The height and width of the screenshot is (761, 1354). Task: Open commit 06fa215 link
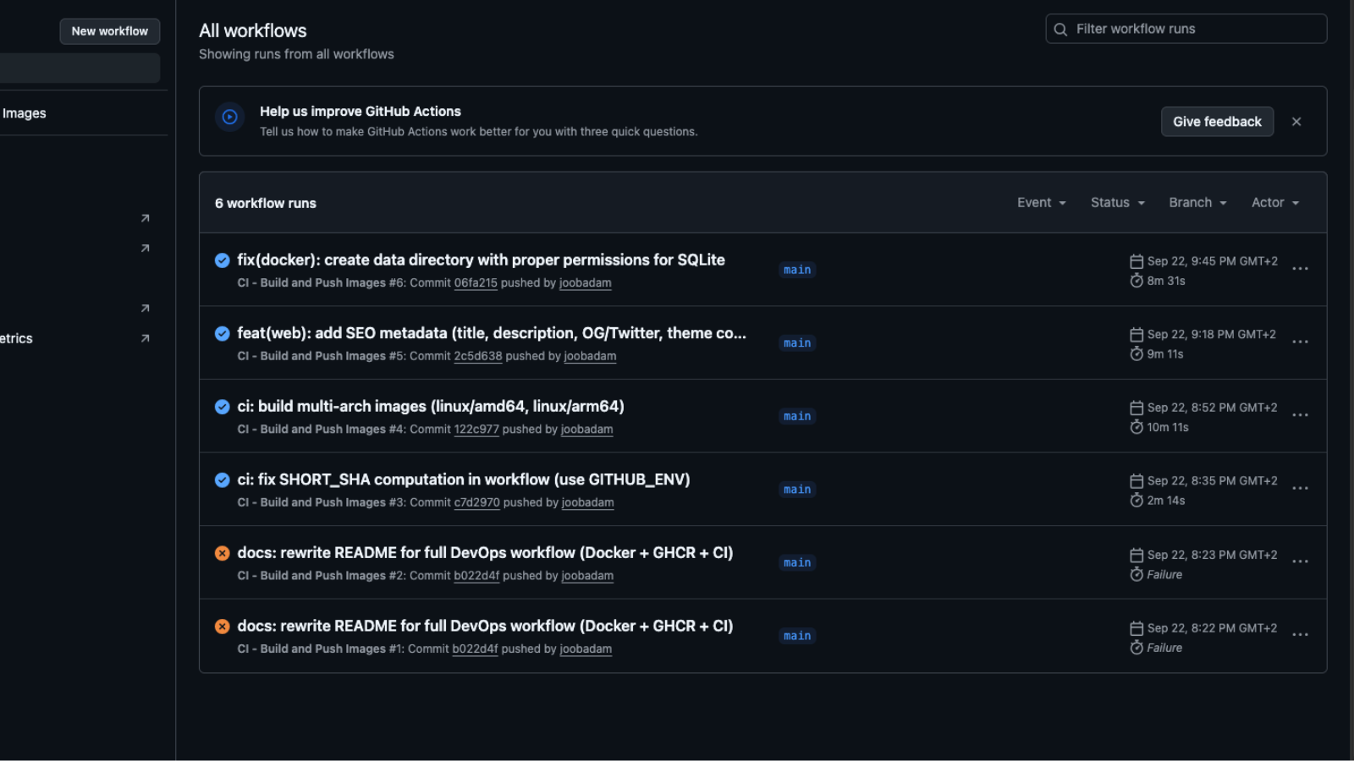[x=476, y=283]
